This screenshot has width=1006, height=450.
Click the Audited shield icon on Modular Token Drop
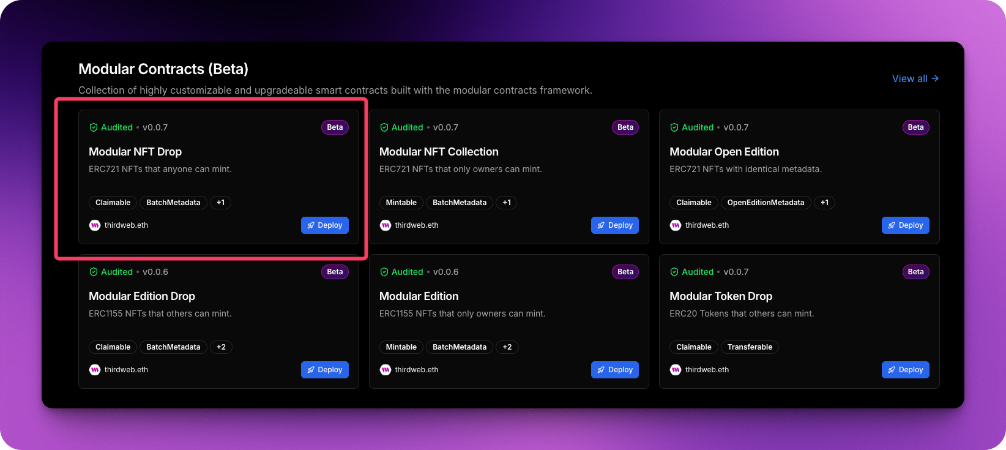pyautogui.click(x=674, y=272)
